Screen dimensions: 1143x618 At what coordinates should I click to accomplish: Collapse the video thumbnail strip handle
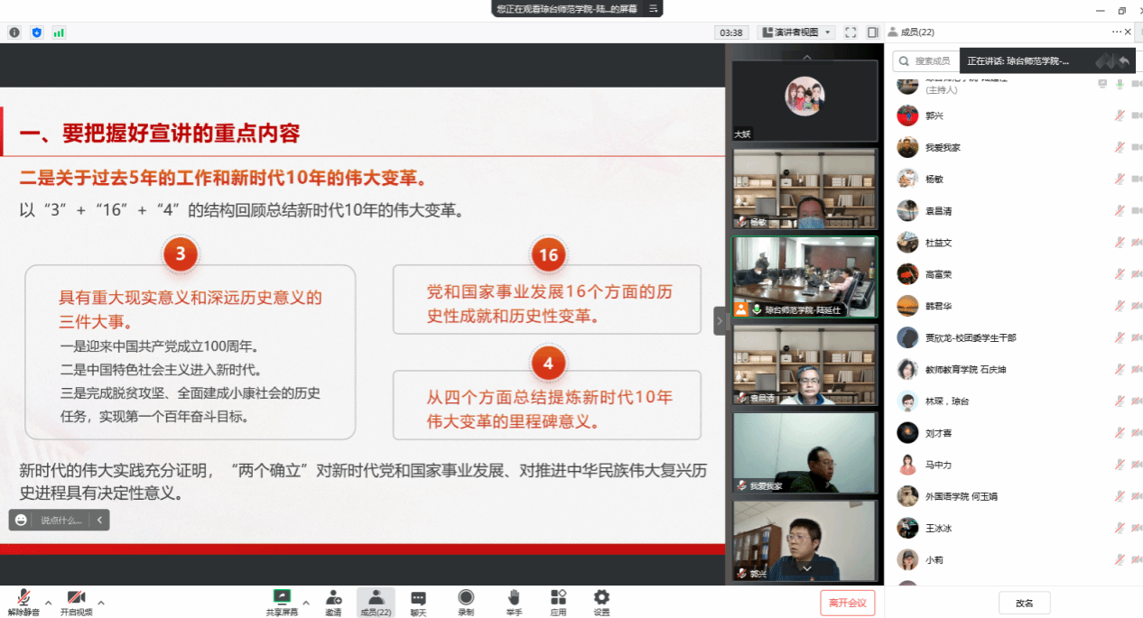pos(720,320)
